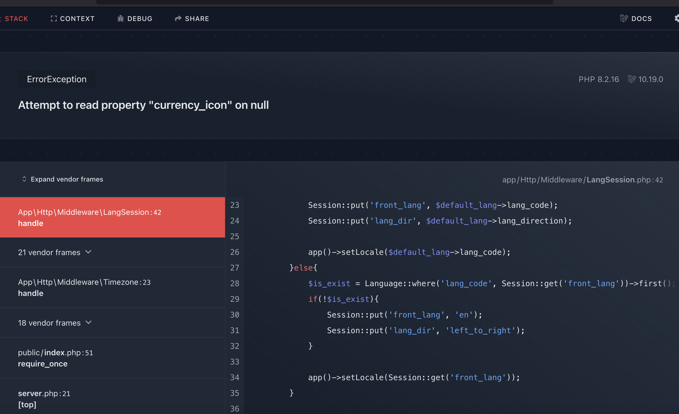Select the LangSession:42 handle frame
The image size is (679, 414).
(113, 217)
